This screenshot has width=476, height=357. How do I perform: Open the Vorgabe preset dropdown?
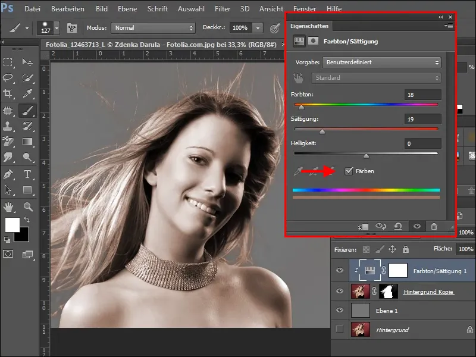(381, 62)
